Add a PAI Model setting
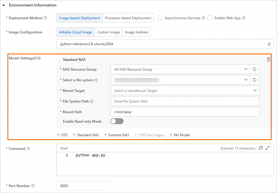Viewport: 277px width, 193px height. tap(180, 135)
